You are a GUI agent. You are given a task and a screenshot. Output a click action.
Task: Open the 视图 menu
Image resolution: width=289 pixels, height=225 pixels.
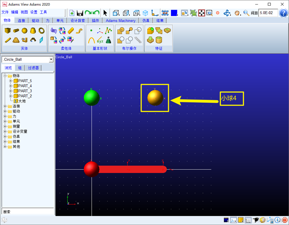24,12
